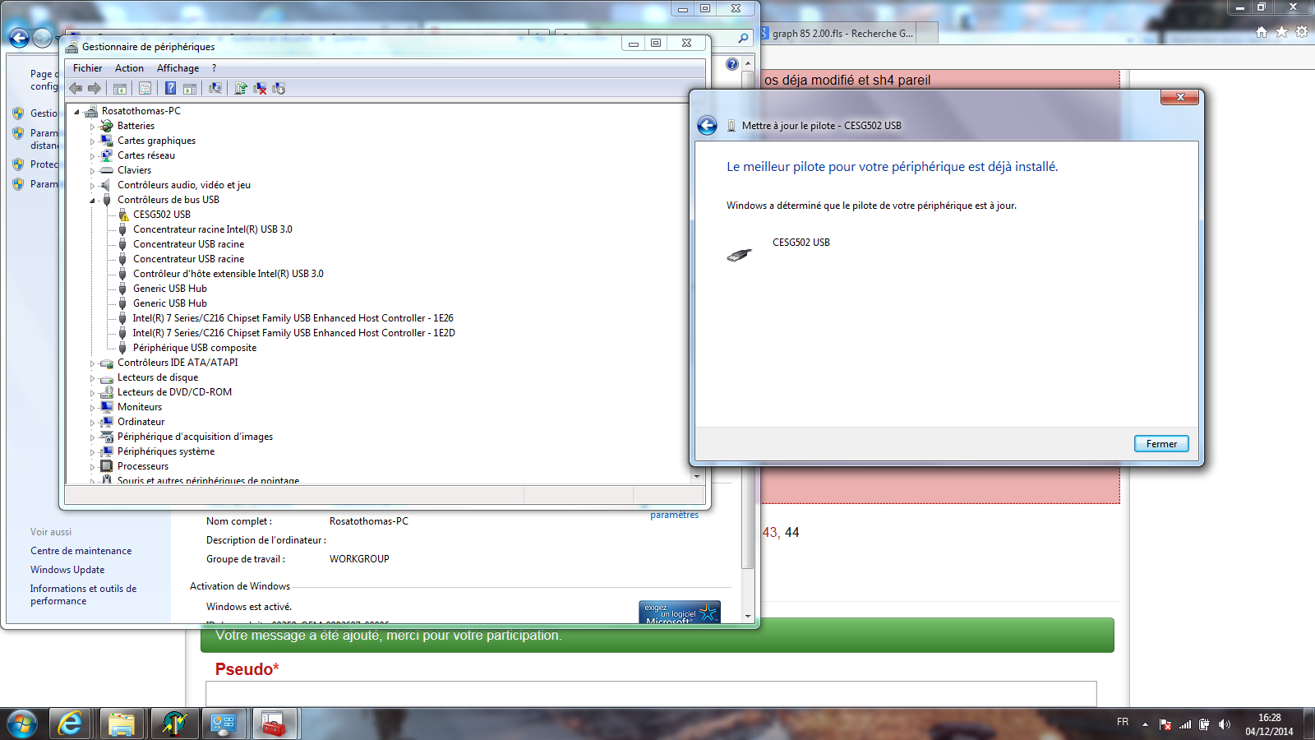
Task: Expand the Lecteurs de disque node
Action: (92, 378)
